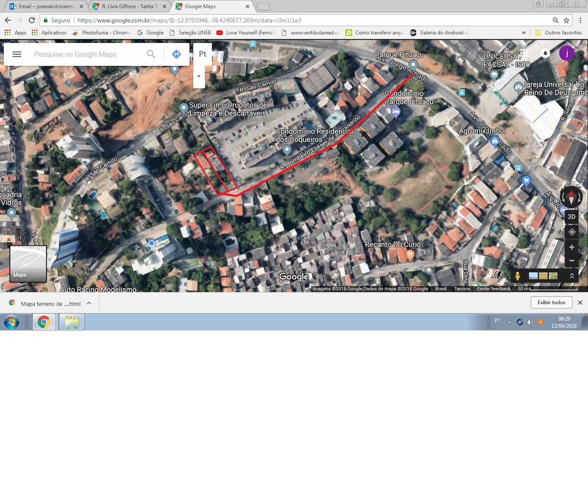Open the Google Maps hamburger menu
588x481 pixels.
pos(17,54)
